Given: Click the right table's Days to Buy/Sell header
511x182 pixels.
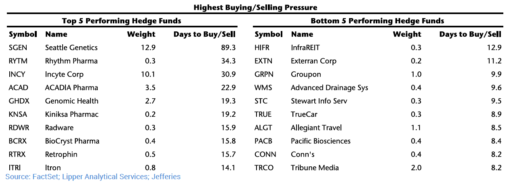Looking at the screenshot, I should [x=470, y=34].
